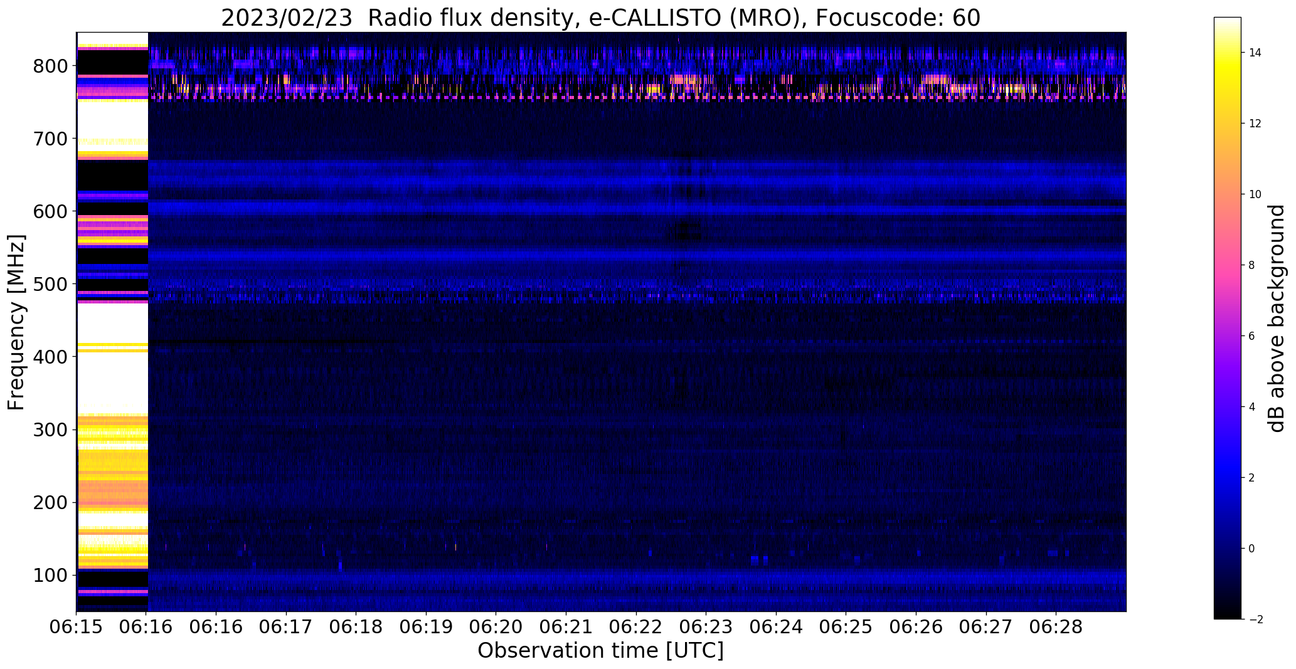Click the 'Frequency [MHz]' y-axis label
Screen dimensions: 1296x669
click(x=17, y=322)
